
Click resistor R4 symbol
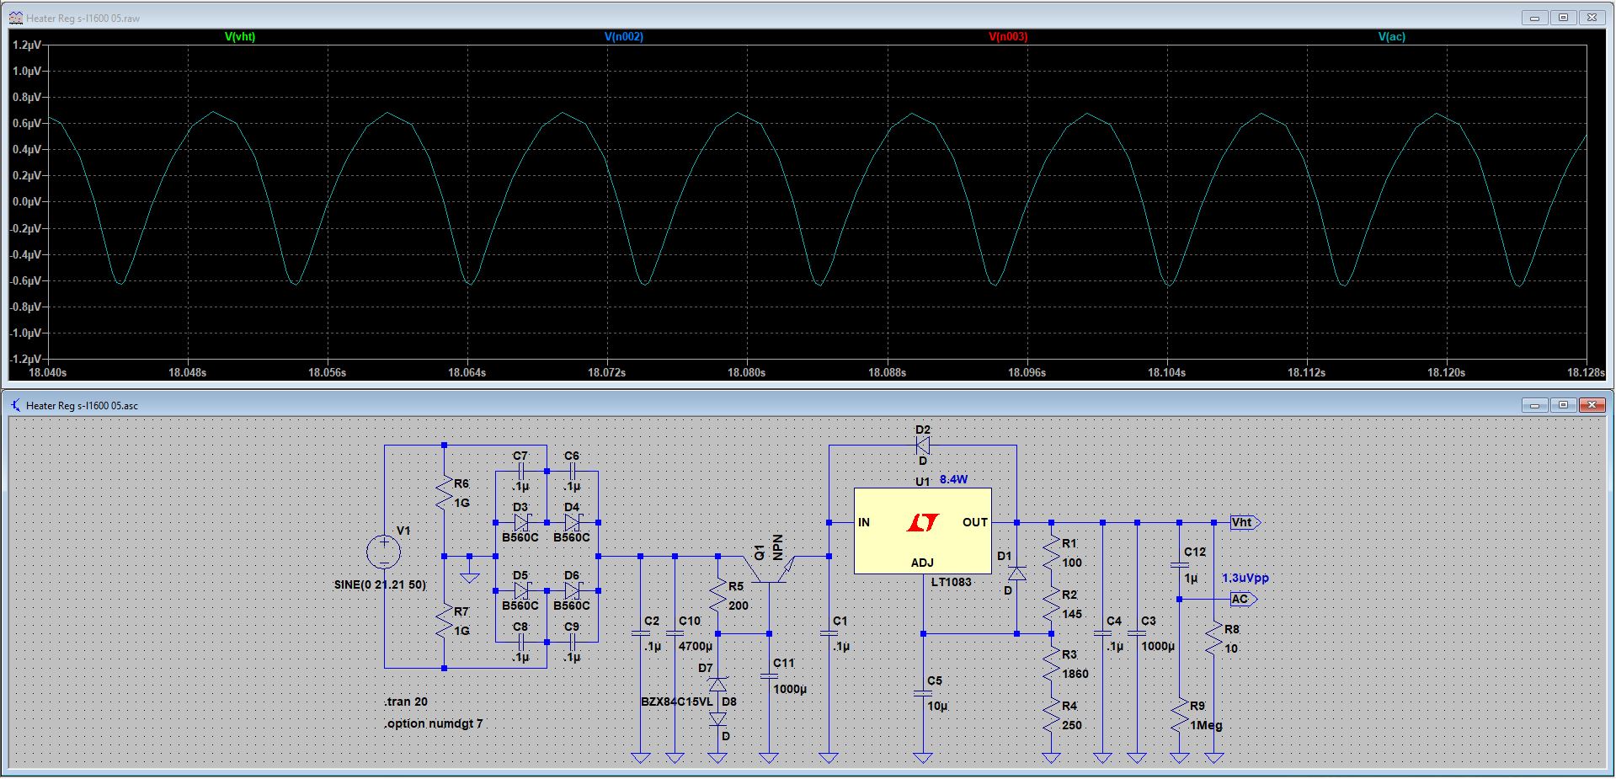(x=1051, y=715)
